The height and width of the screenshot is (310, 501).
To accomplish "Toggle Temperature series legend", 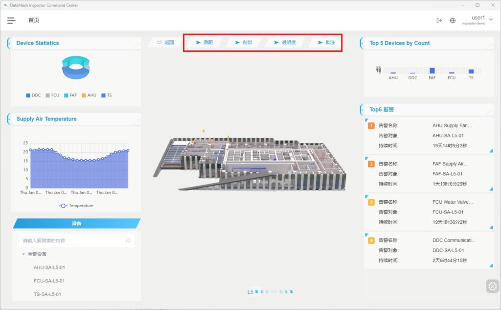I will [x=76, y=206].
